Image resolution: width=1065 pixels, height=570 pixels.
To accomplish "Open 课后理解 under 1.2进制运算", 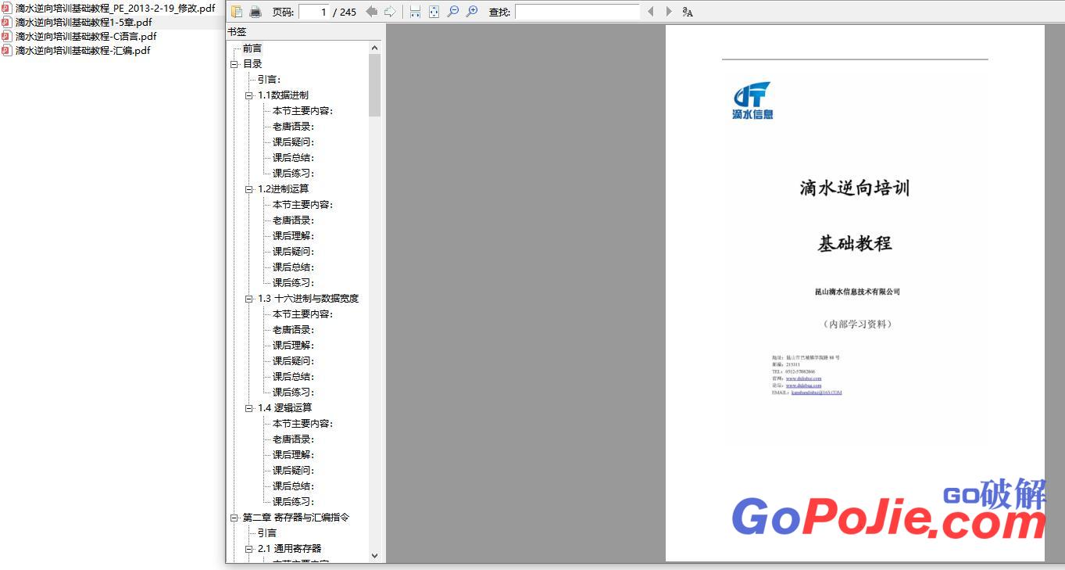I will coord(293,236).
